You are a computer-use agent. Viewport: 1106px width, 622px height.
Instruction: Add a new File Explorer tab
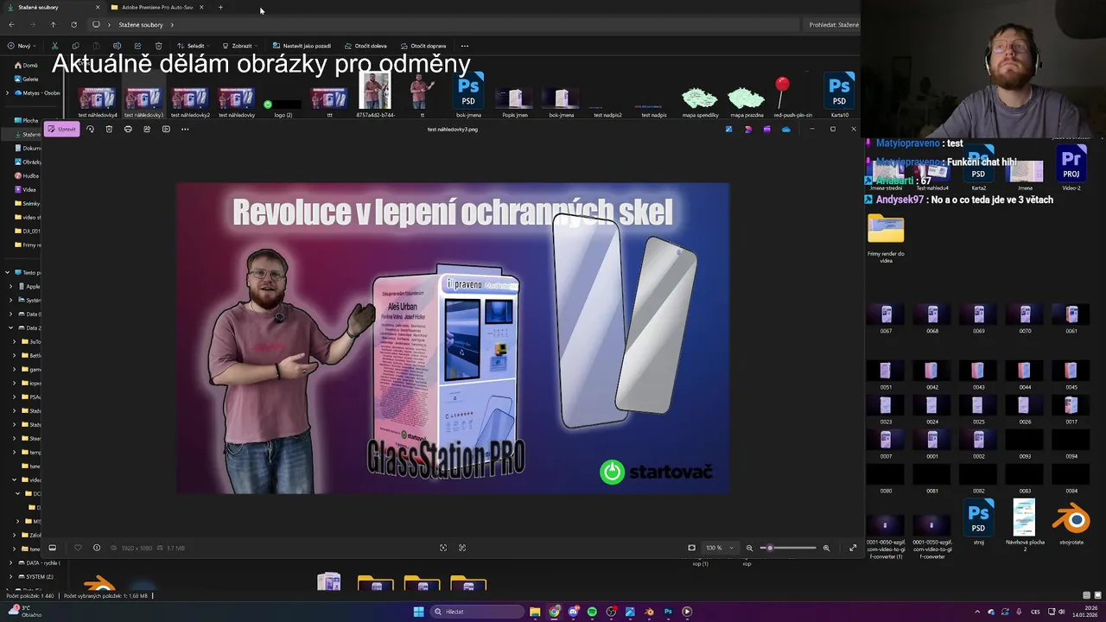(220, 7)
